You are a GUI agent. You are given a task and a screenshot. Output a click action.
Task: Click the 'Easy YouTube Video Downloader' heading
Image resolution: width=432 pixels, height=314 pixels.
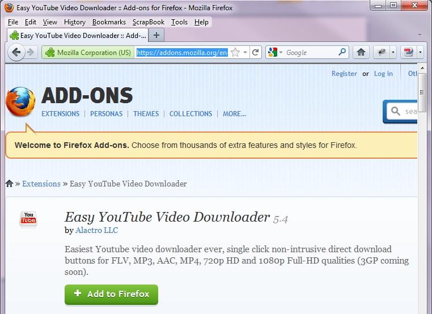[167, 217]
